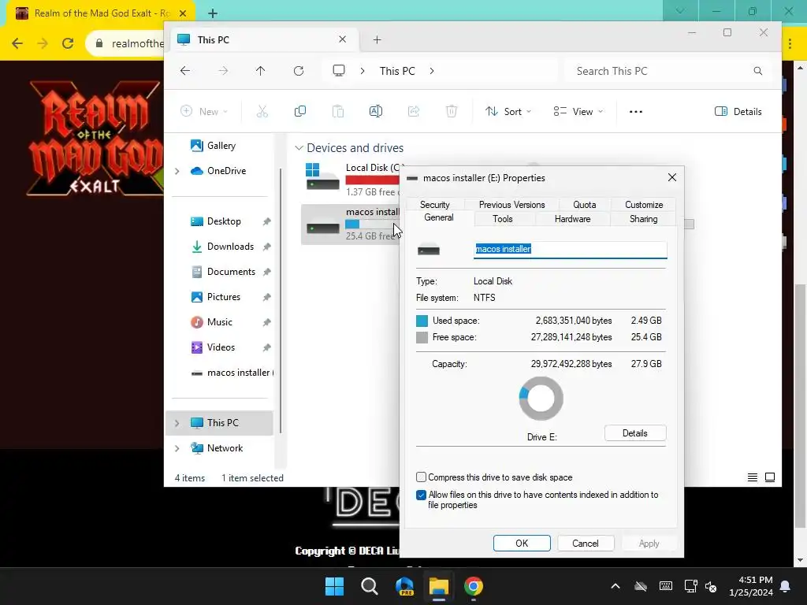The image size is (807, 605).
Task: Enable Compress this drive to save disk space
Action: point(421,477)
